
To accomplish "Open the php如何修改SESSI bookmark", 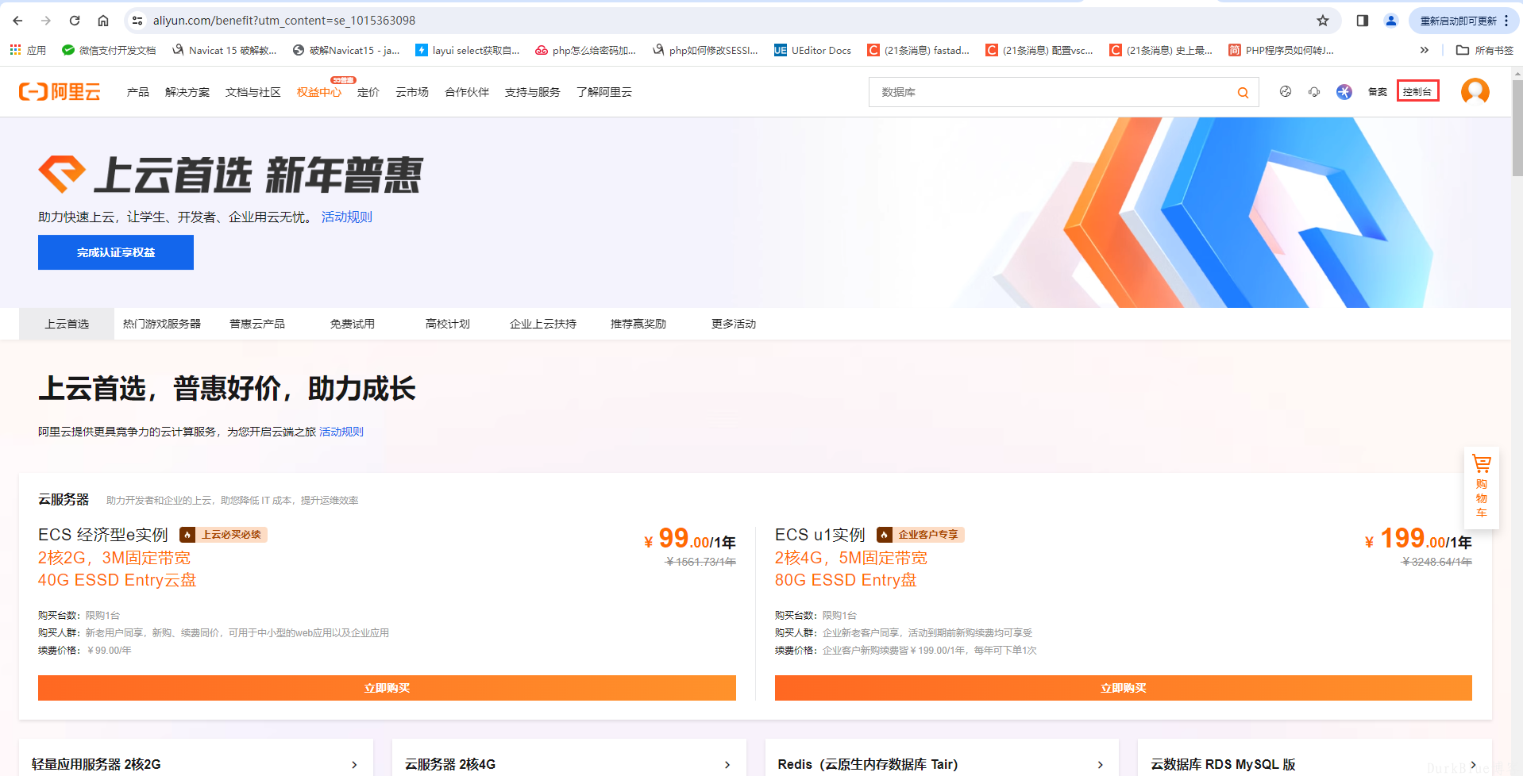I will tap(705, 50).
